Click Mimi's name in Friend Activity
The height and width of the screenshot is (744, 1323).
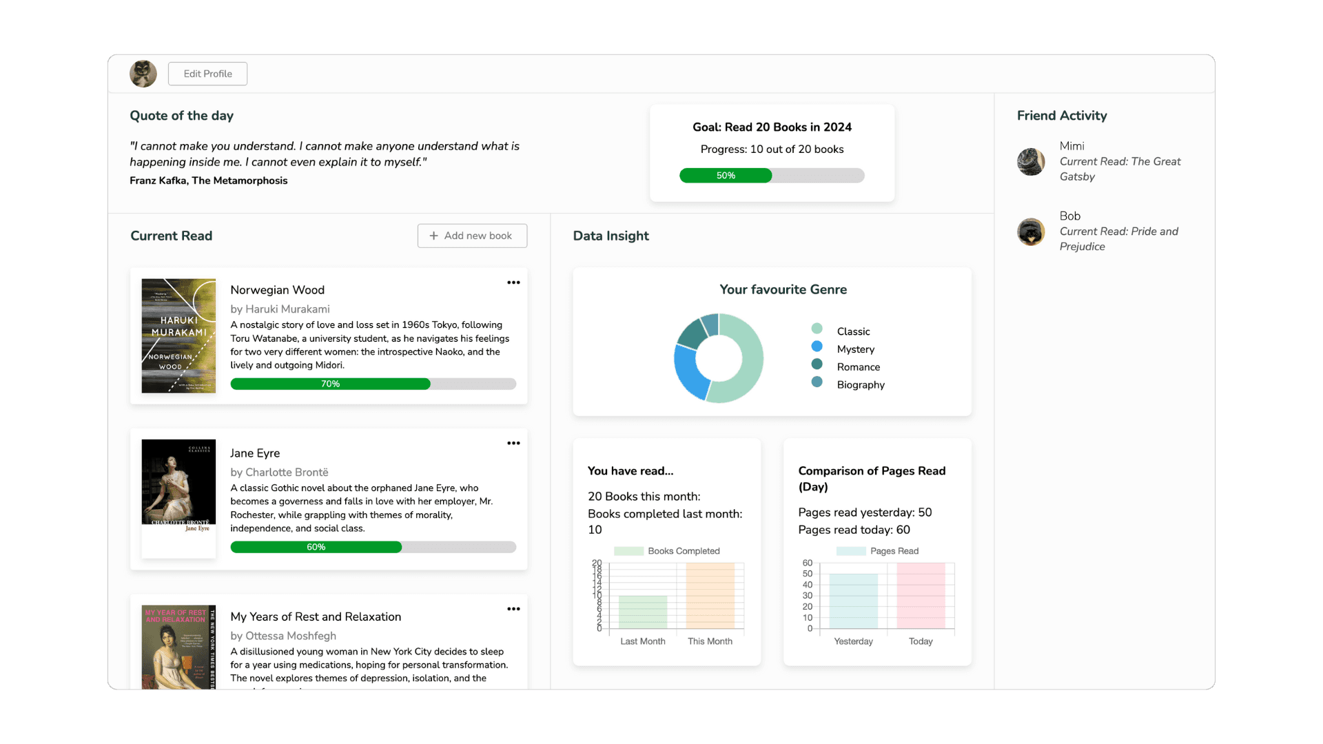coord(1071,146)
